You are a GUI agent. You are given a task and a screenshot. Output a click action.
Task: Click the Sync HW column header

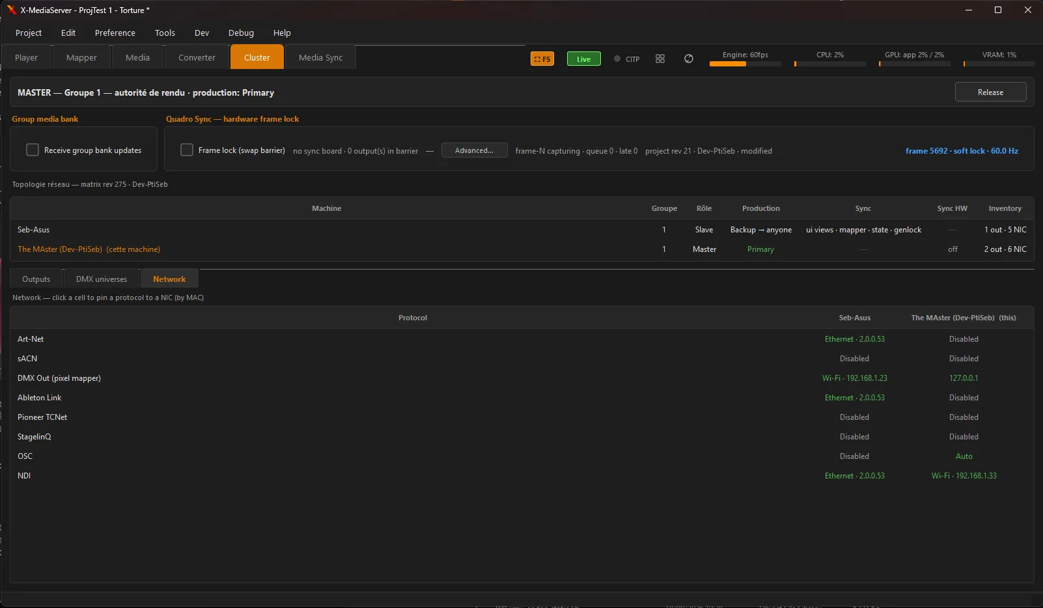pyautogui.click(x=952, y=208)
